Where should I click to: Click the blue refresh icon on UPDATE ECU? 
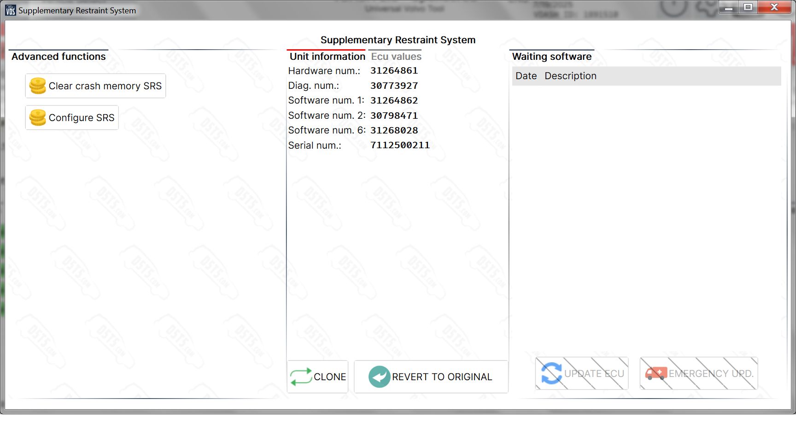click(x=551, y=373)
